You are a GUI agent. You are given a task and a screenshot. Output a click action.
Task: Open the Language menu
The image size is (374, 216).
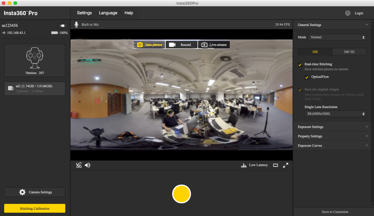pyautogui.click(x=108, y=13)
